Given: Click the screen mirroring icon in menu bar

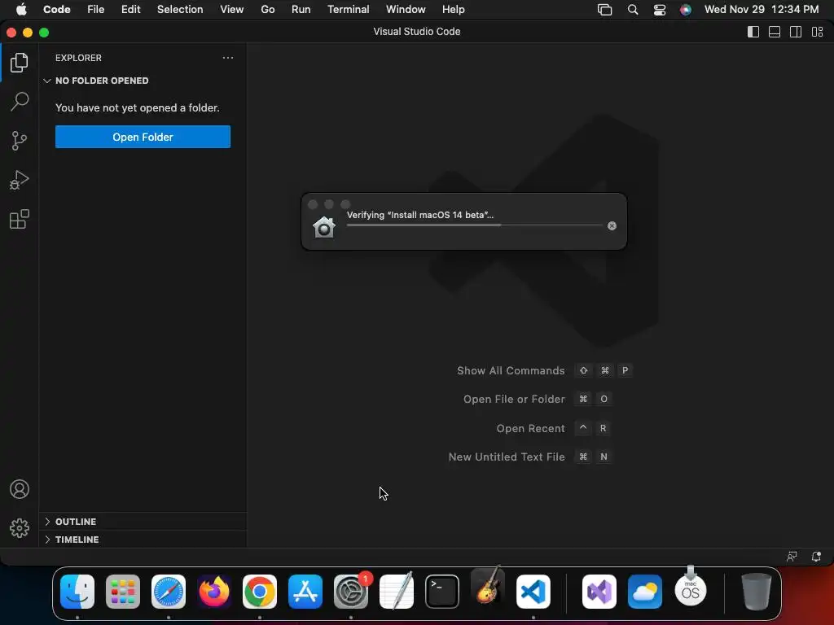Looking at the screenshot, I should pos(605,10).
